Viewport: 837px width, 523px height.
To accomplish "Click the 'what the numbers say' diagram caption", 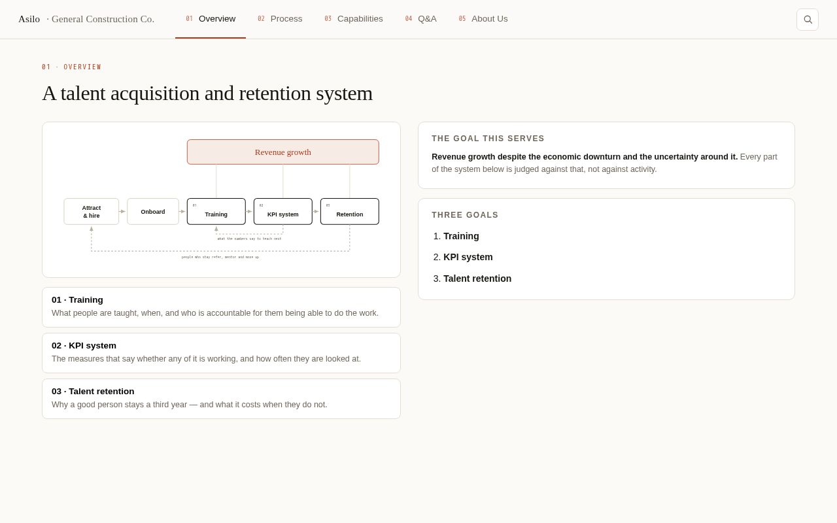I will click(250, 239).
